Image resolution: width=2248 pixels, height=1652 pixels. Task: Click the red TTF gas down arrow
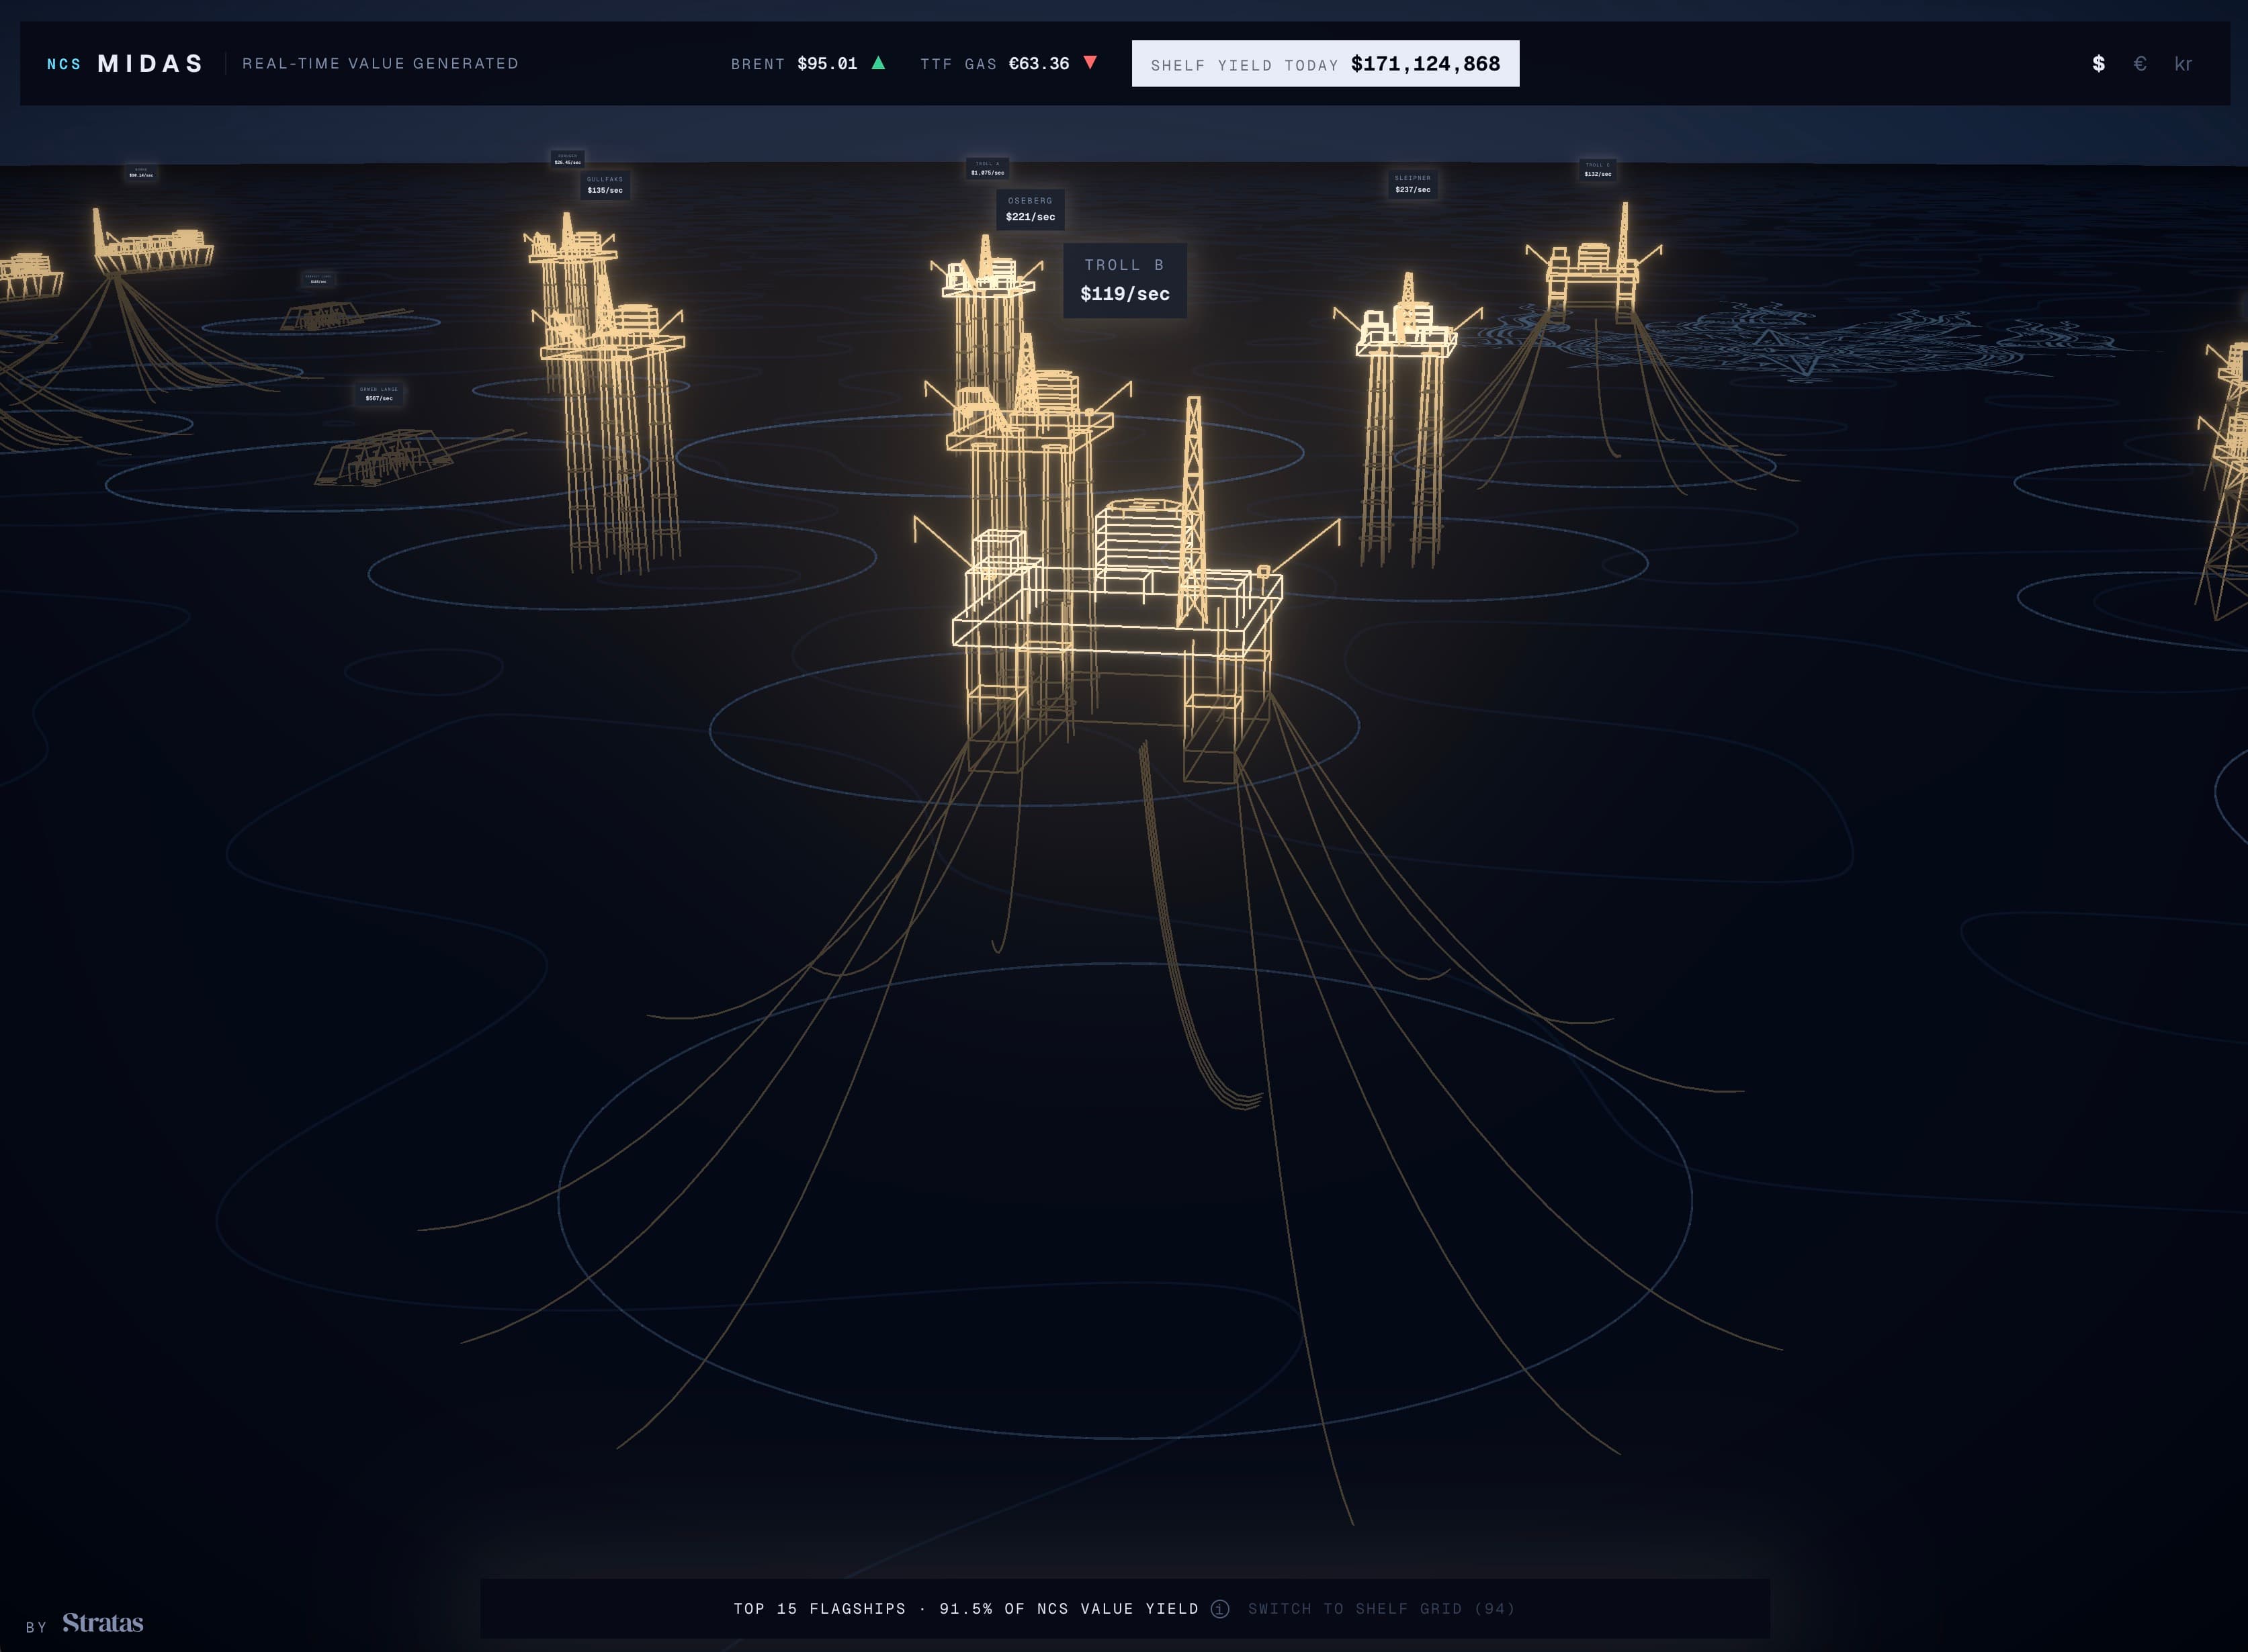point(1090,63)
